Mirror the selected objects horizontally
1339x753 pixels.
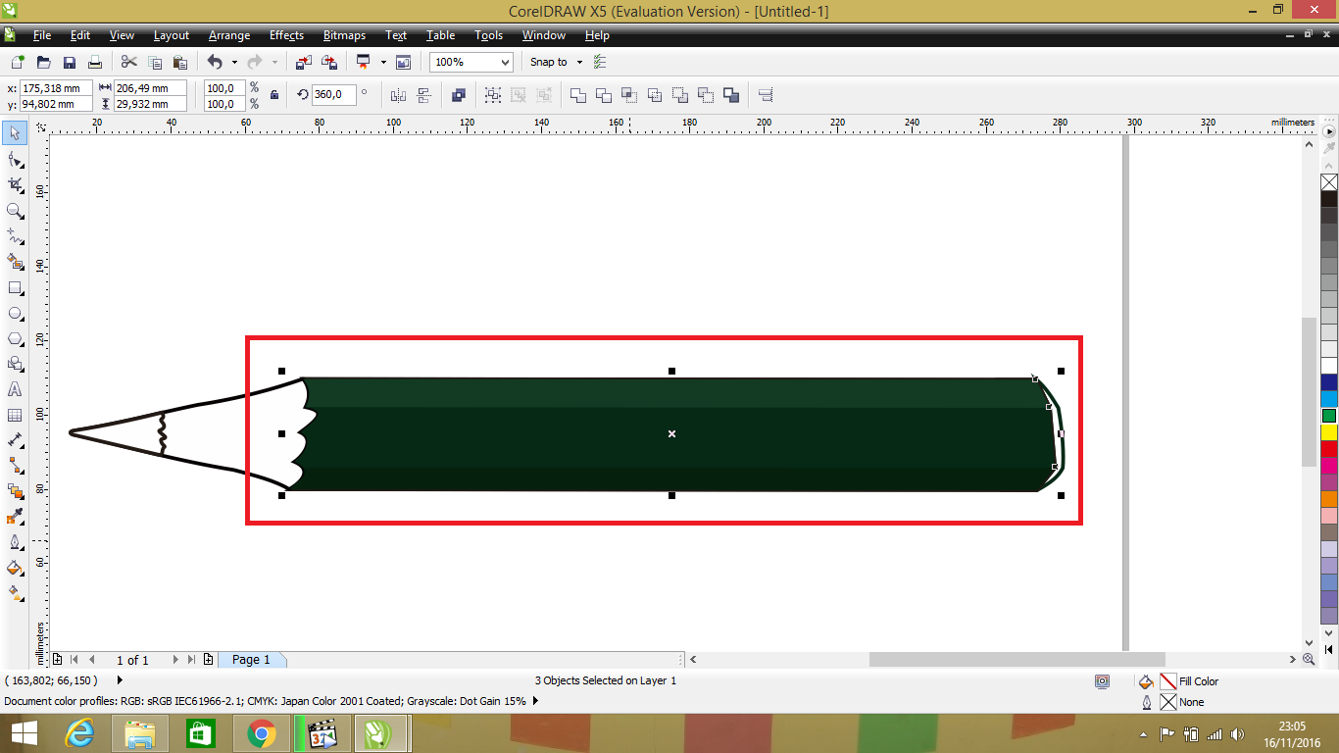pyautogui.click(x=399, y=94)
